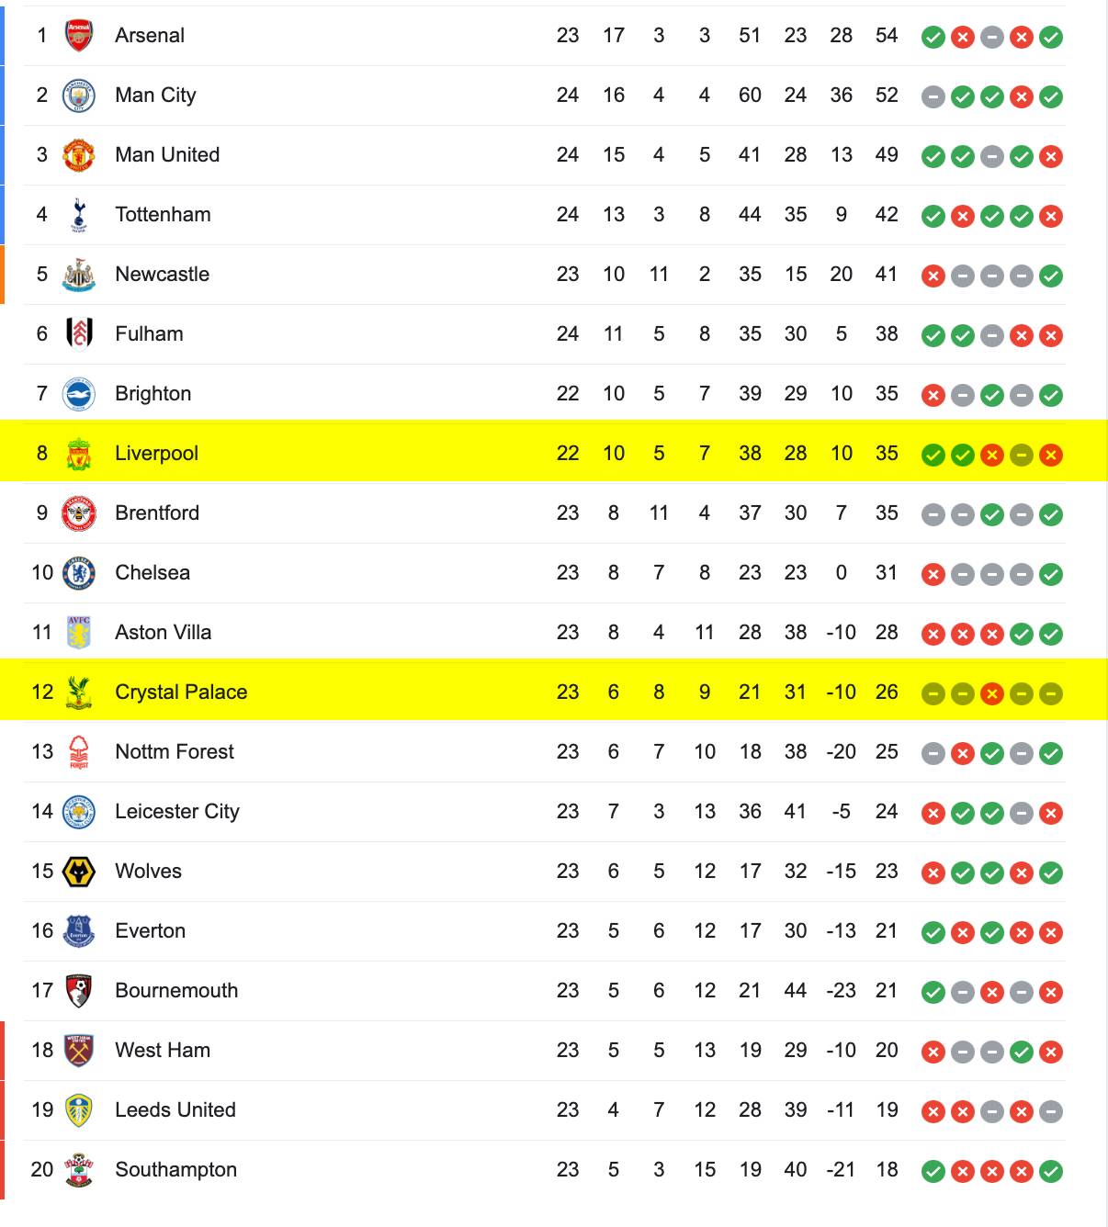
Task: Click the Wolves wolf-head crest
Action: tap(79, 872)
